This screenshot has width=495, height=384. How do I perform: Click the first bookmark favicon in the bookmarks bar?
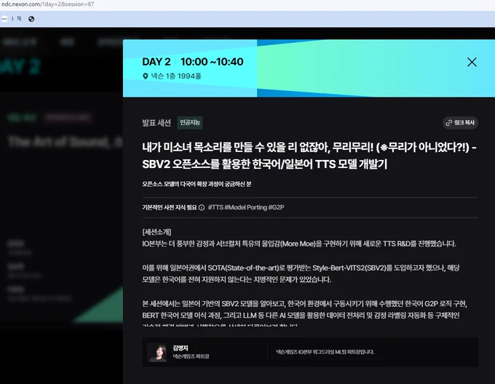click(x=4, y=19)
